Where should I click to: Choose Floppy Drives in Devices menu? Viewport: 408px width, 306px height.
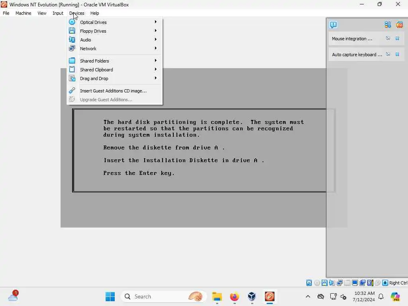point(114,31)
